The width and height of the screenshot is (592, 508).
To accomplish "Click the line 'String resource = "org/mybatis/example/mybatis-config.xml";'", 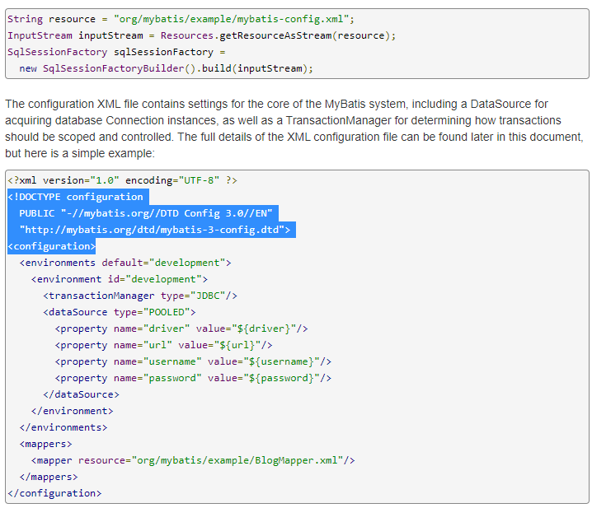I will [x=181, y=19].
